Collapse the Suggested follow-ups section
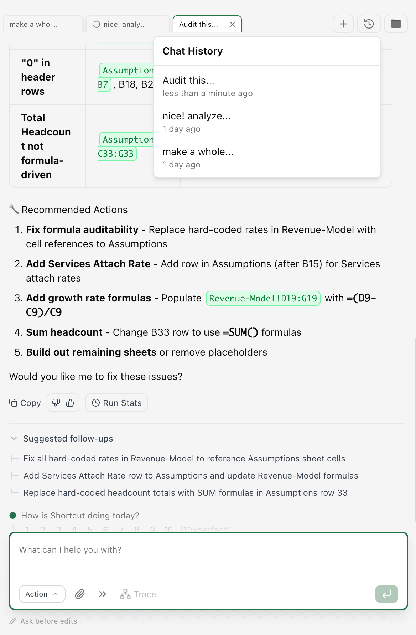The image size is (416, 635). (x=14, y=438)
